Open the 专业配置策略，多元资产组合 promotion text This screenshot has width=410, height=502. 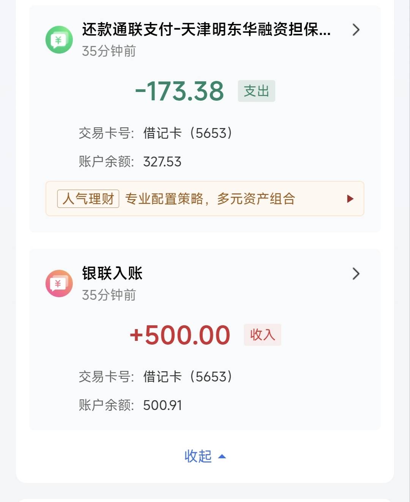(210, 199)
